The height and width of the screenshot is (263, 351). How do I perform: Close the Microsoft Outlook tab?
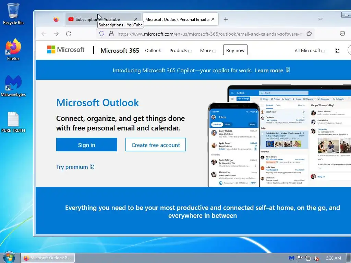click(213, 20)
